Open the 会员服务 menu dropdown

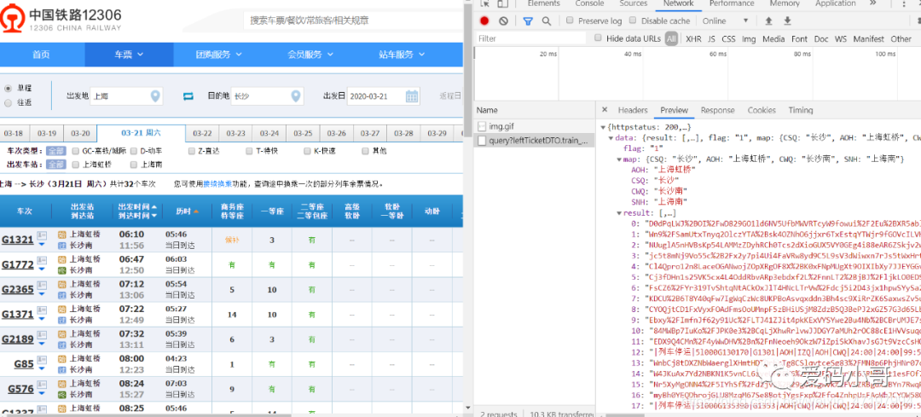(310, 55)
